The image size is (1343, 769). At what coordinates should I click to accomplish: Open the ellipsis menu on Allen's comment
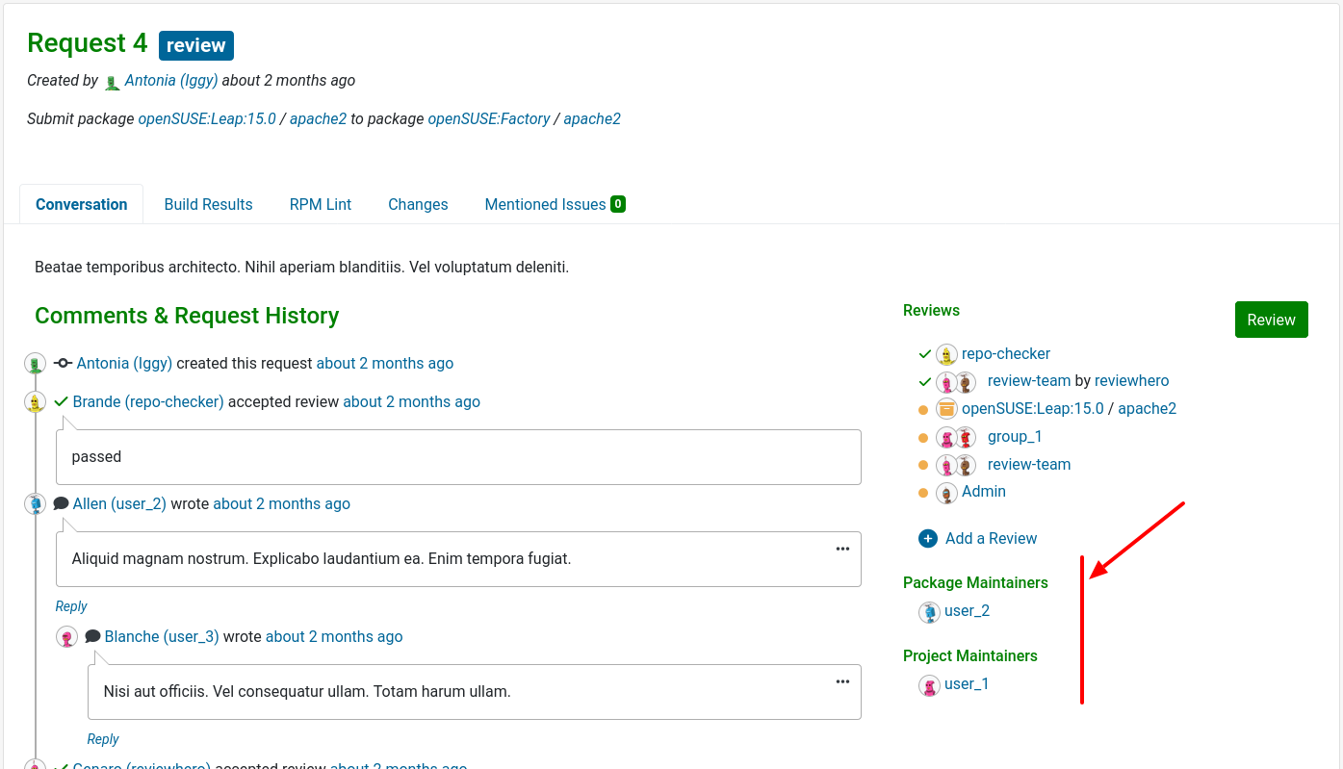point(842,547)
